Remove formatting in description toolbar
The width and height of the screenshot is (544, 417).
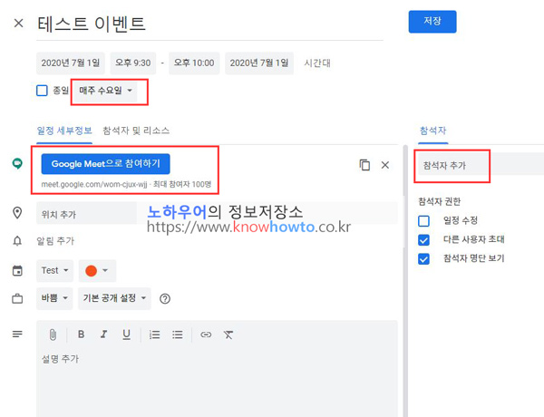pyautogui.click(x=228, y=335)
